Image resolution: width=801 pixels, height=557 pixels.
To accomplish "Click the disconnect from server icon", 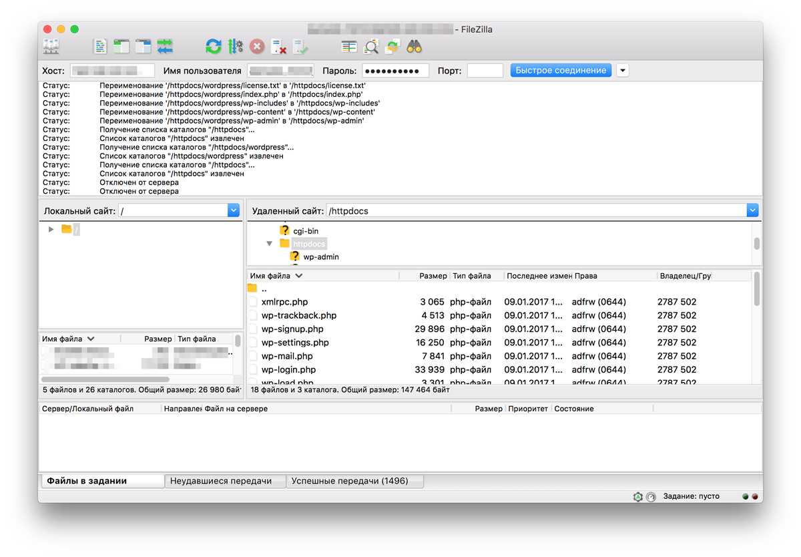I will pos(279,47).
